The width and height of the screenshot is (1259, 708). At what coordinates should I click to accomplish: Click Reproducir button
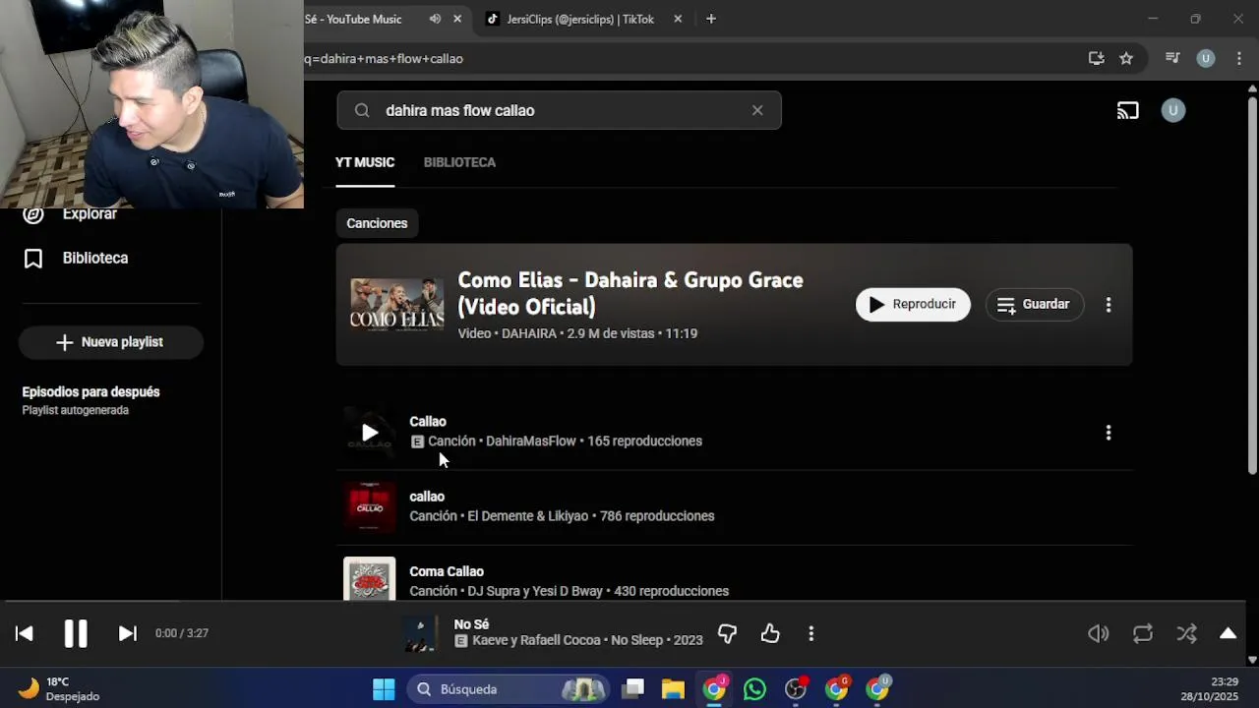point(913,305)
